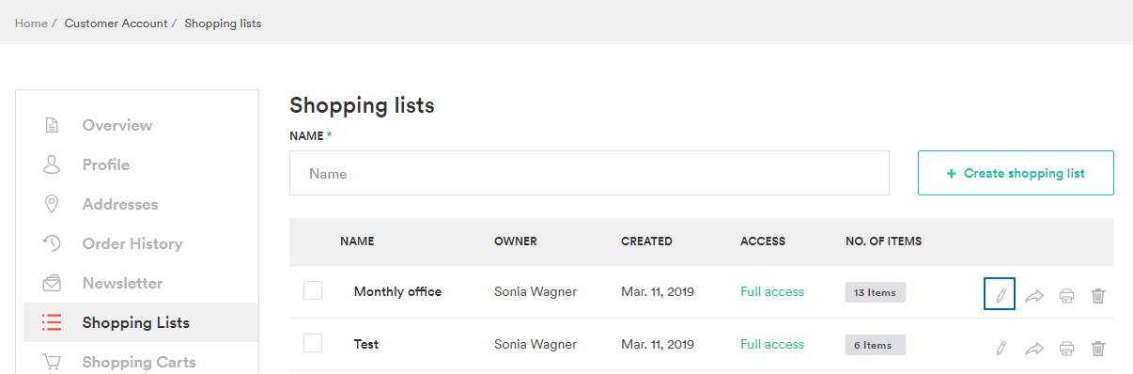This screenshot has width=1133, height=374.
Task: Click the Shopping lists breadcrumb
Action: coord(223,23)
